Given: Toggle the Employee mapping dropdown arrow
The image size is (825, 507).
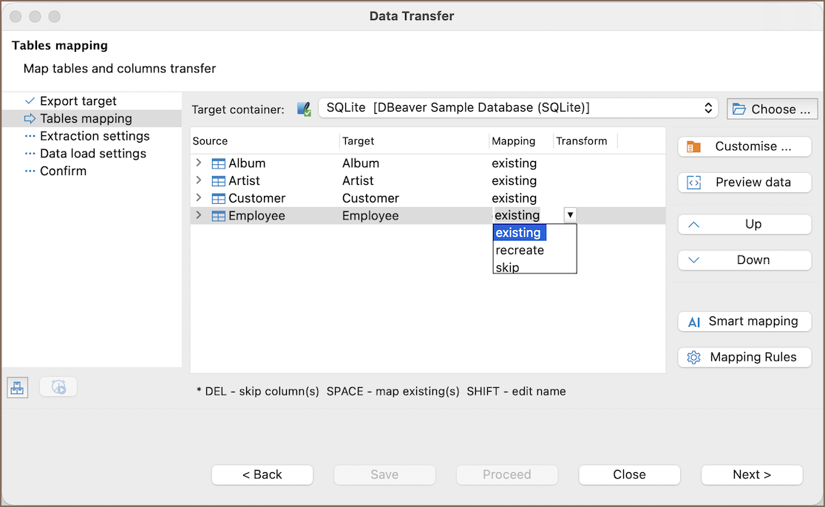Looking at the screenshot, I should tap(570, 215).
